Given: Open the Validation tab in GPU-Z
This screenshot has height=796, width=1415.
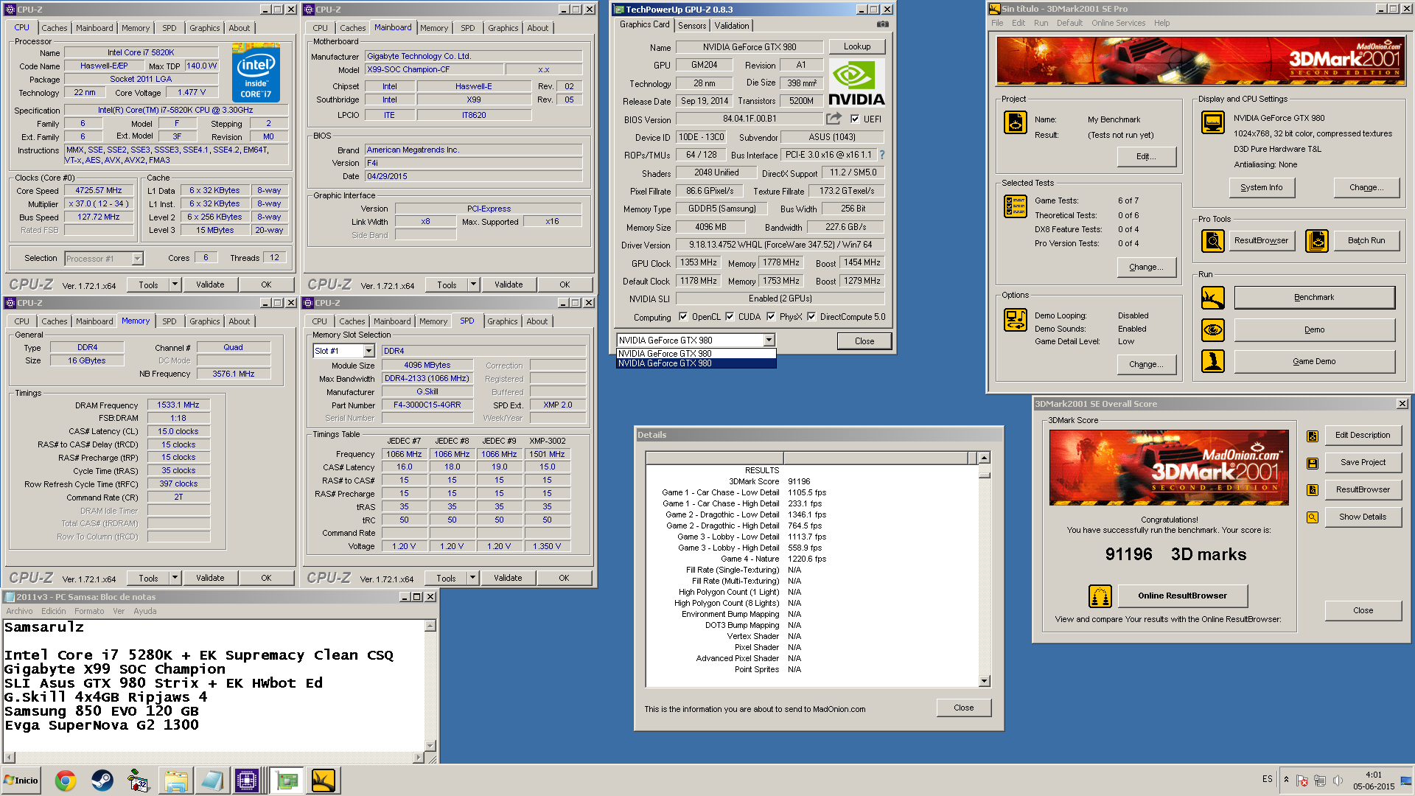Looking at the screenshot, I should (x=732, y=25).
